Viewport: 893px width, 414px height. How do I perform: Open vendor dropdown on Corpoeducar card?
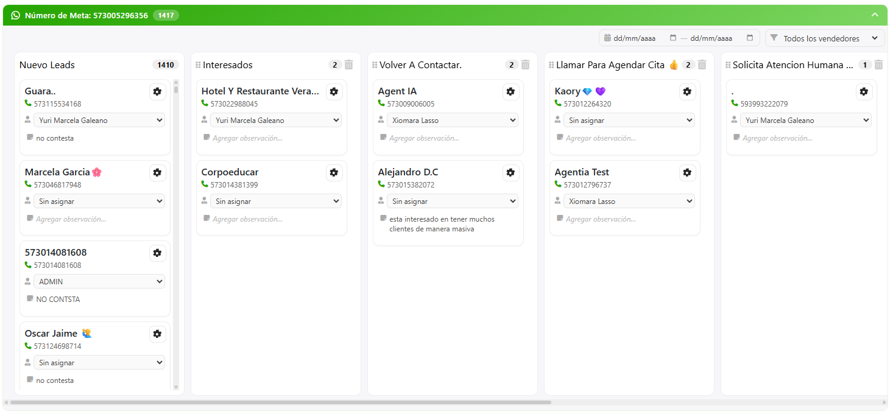point(276,202)
